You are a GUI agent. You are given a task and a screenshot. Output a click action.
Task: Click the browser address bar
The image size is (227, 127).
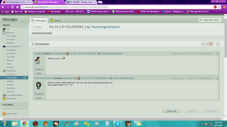pyautogui.click(x=117, y=7)
